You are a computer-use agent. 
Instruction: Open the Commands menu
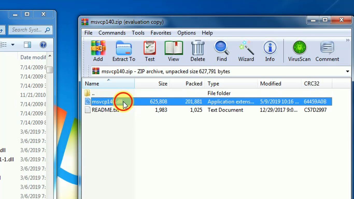[112, 33]
